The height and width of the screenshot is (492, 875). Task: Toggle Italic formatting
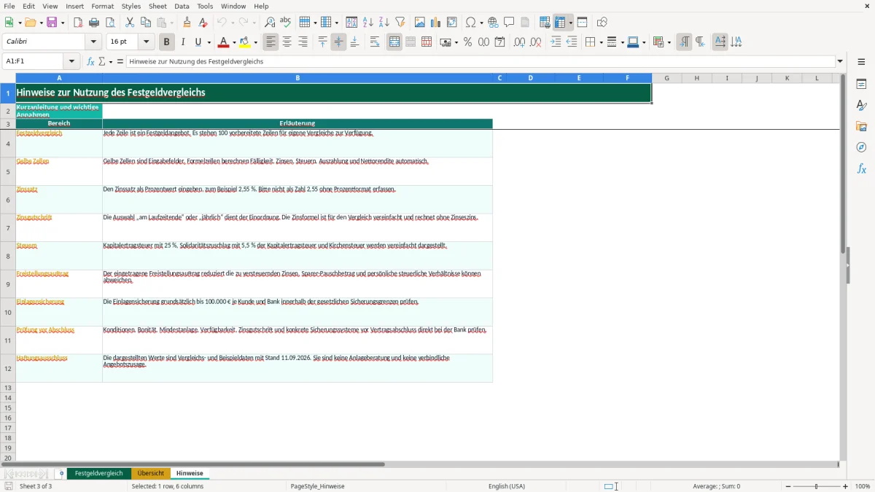(183, 42)
